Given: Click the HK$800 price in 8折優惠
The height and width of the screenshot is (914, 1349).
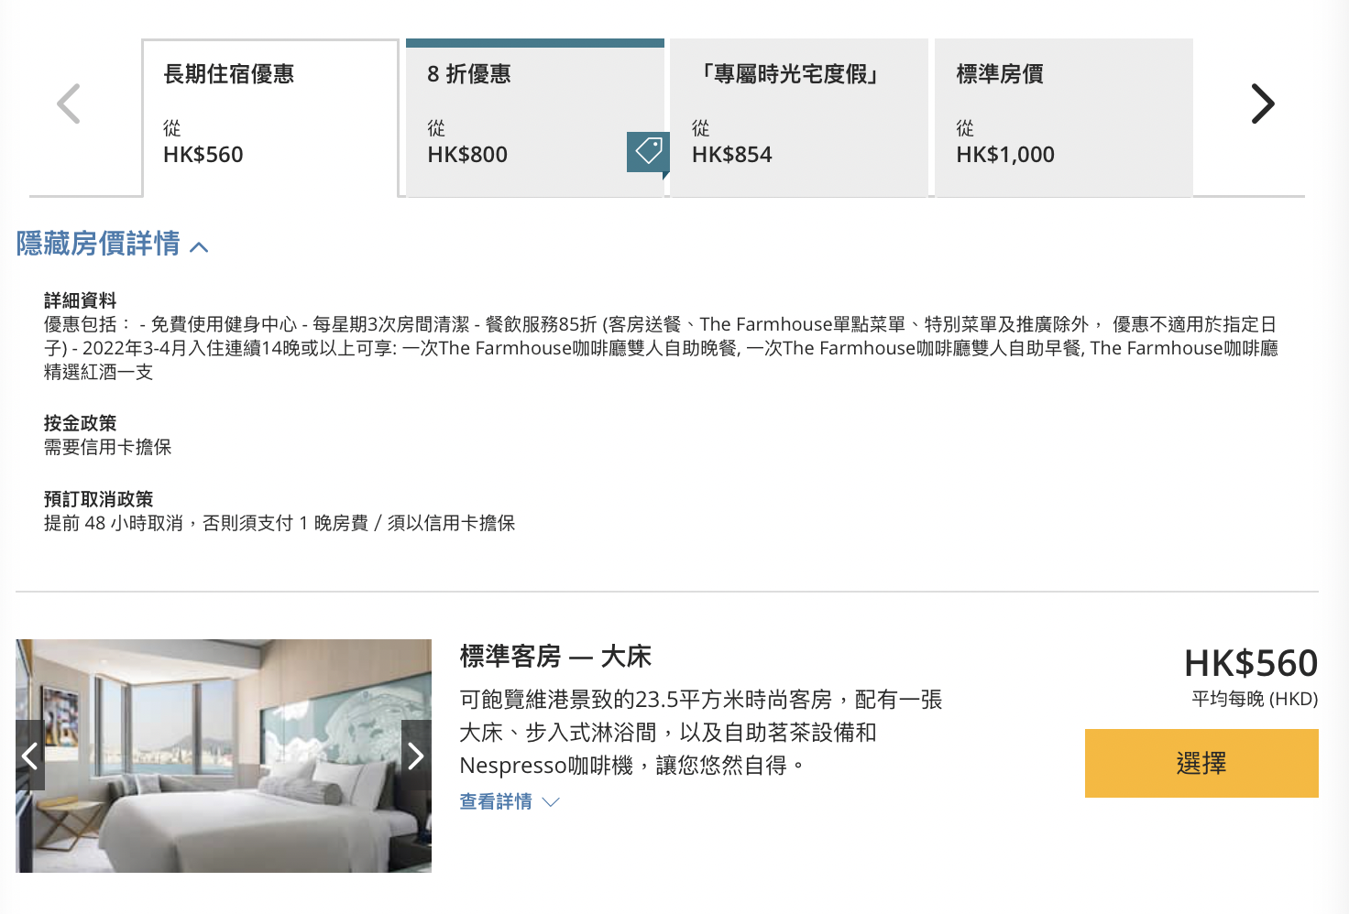Looking at the screenshot, I should (467, 154).
